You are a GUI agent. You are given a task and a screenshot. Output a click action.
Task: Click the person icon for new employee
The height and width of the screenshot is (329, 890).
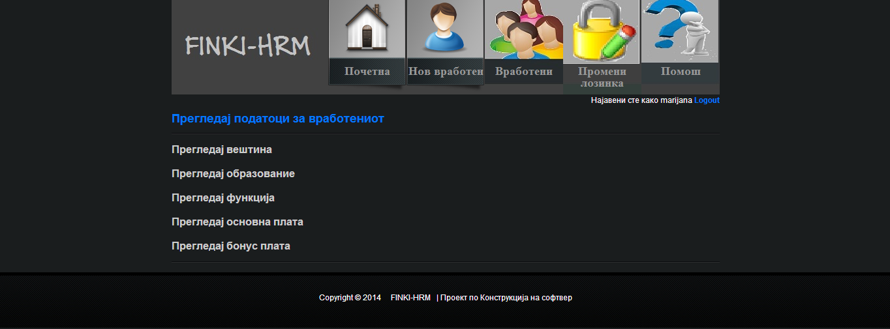(x=445, y=29)
